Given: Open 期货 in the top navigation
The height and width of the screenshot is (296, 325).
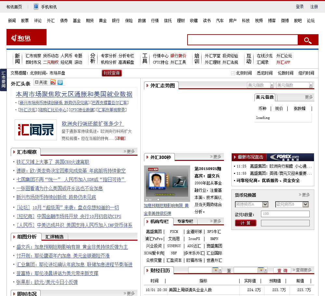Looking at the screenshot, I should (90, 21).
